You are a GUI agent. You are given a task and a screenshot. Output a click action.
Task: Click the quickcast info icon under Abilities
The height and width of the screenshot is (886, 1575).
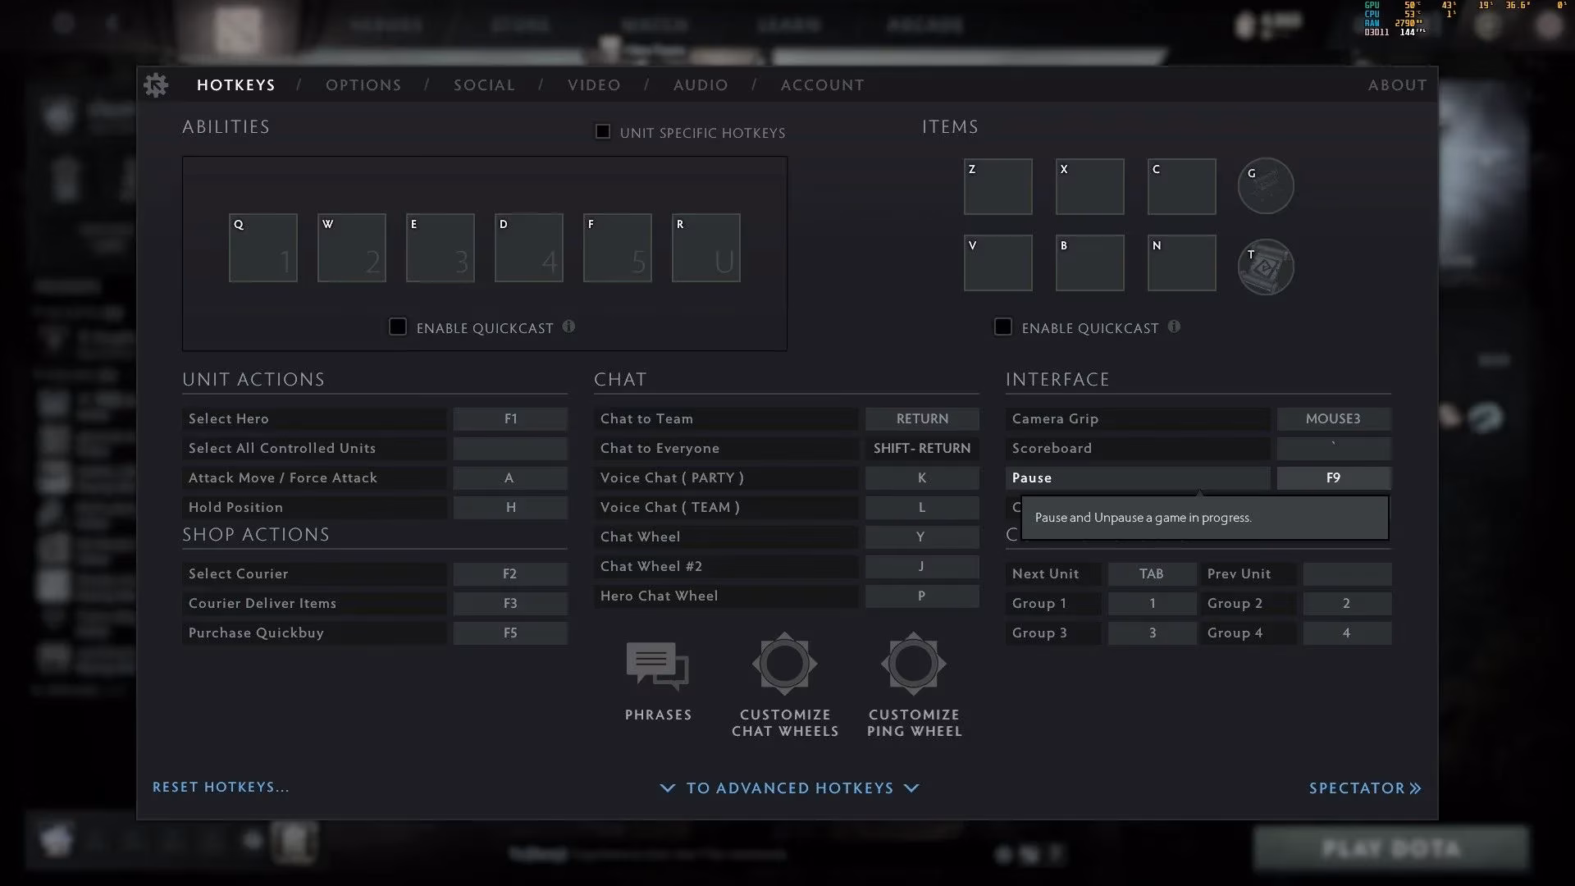569,326
